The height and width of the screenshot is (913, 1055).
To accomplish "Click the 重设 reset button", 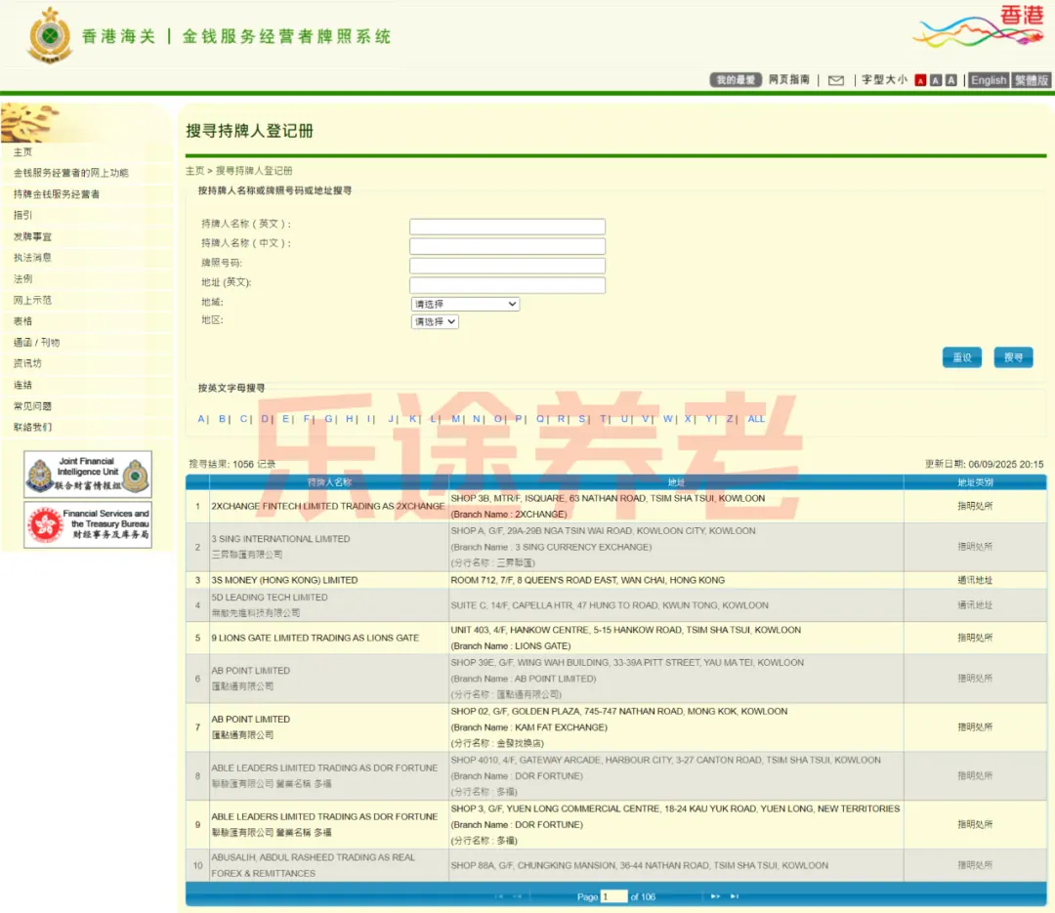I will click(x=961, y=357).
